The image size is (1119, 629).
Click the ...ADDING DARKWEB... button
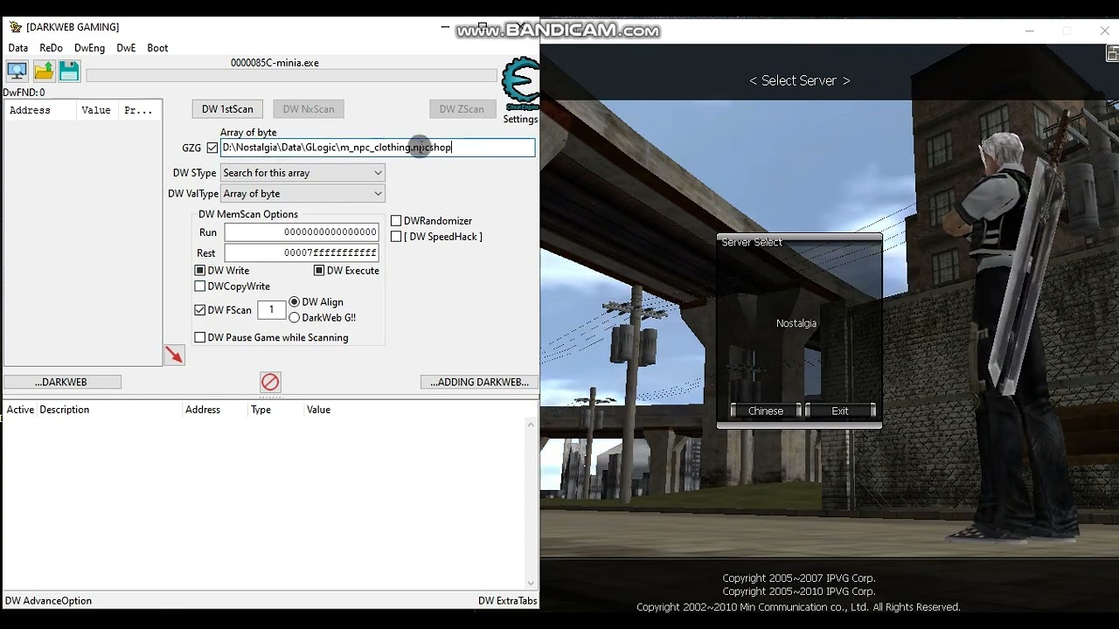pyautogui.click(x=479, y=382)
